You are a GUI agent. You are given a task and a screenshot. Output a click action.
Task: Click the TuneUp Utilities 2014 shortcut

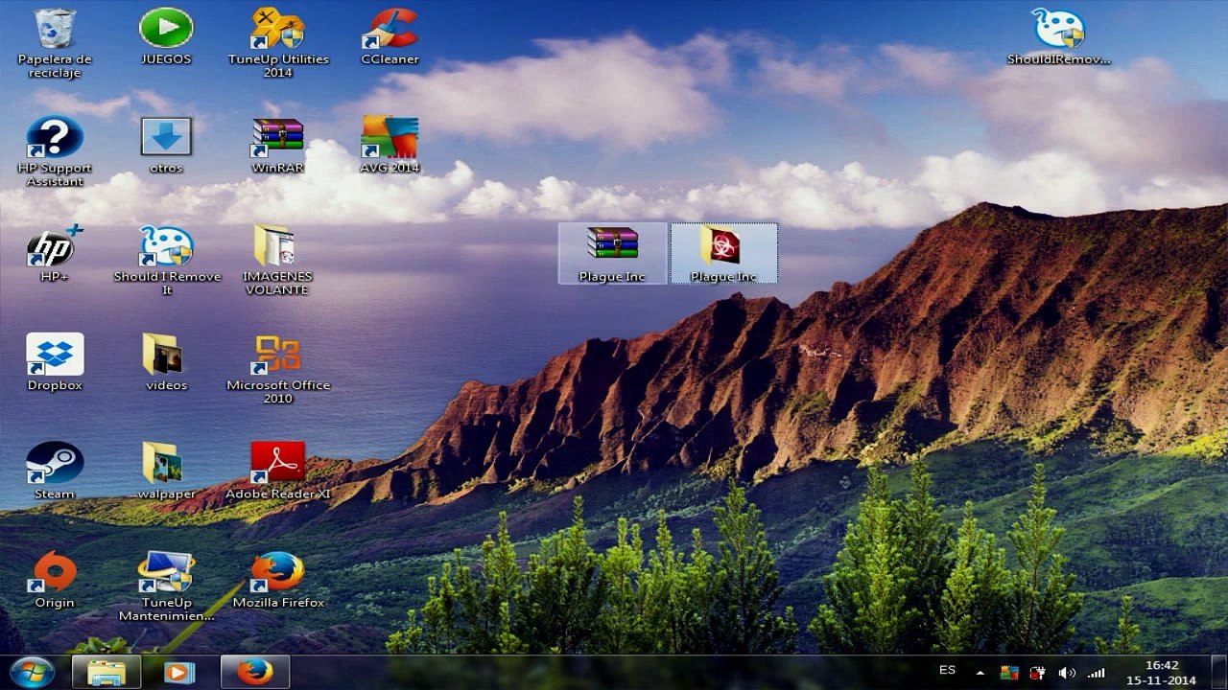coord(278,43)
